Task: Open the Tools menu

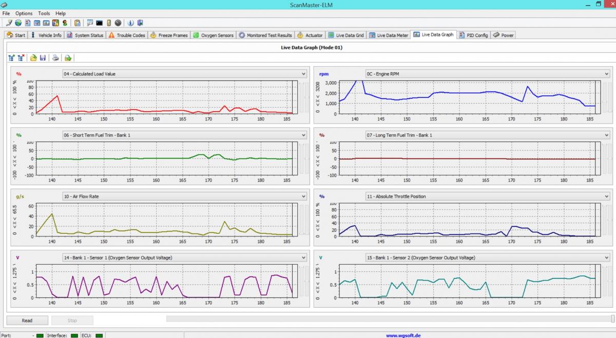Action: tap(44, 13)
